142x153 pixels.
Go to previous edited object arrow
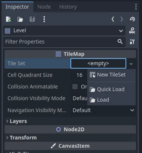(113, 19)
